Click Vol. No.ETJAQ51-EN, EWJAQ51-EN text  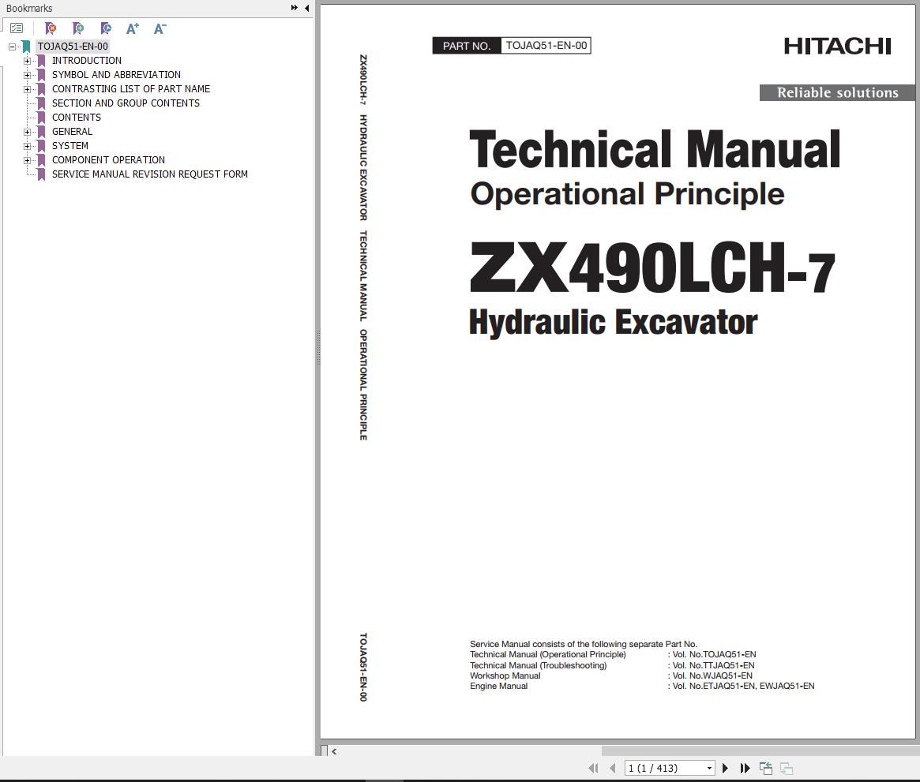pyautogui.click(x=743, y=686)
